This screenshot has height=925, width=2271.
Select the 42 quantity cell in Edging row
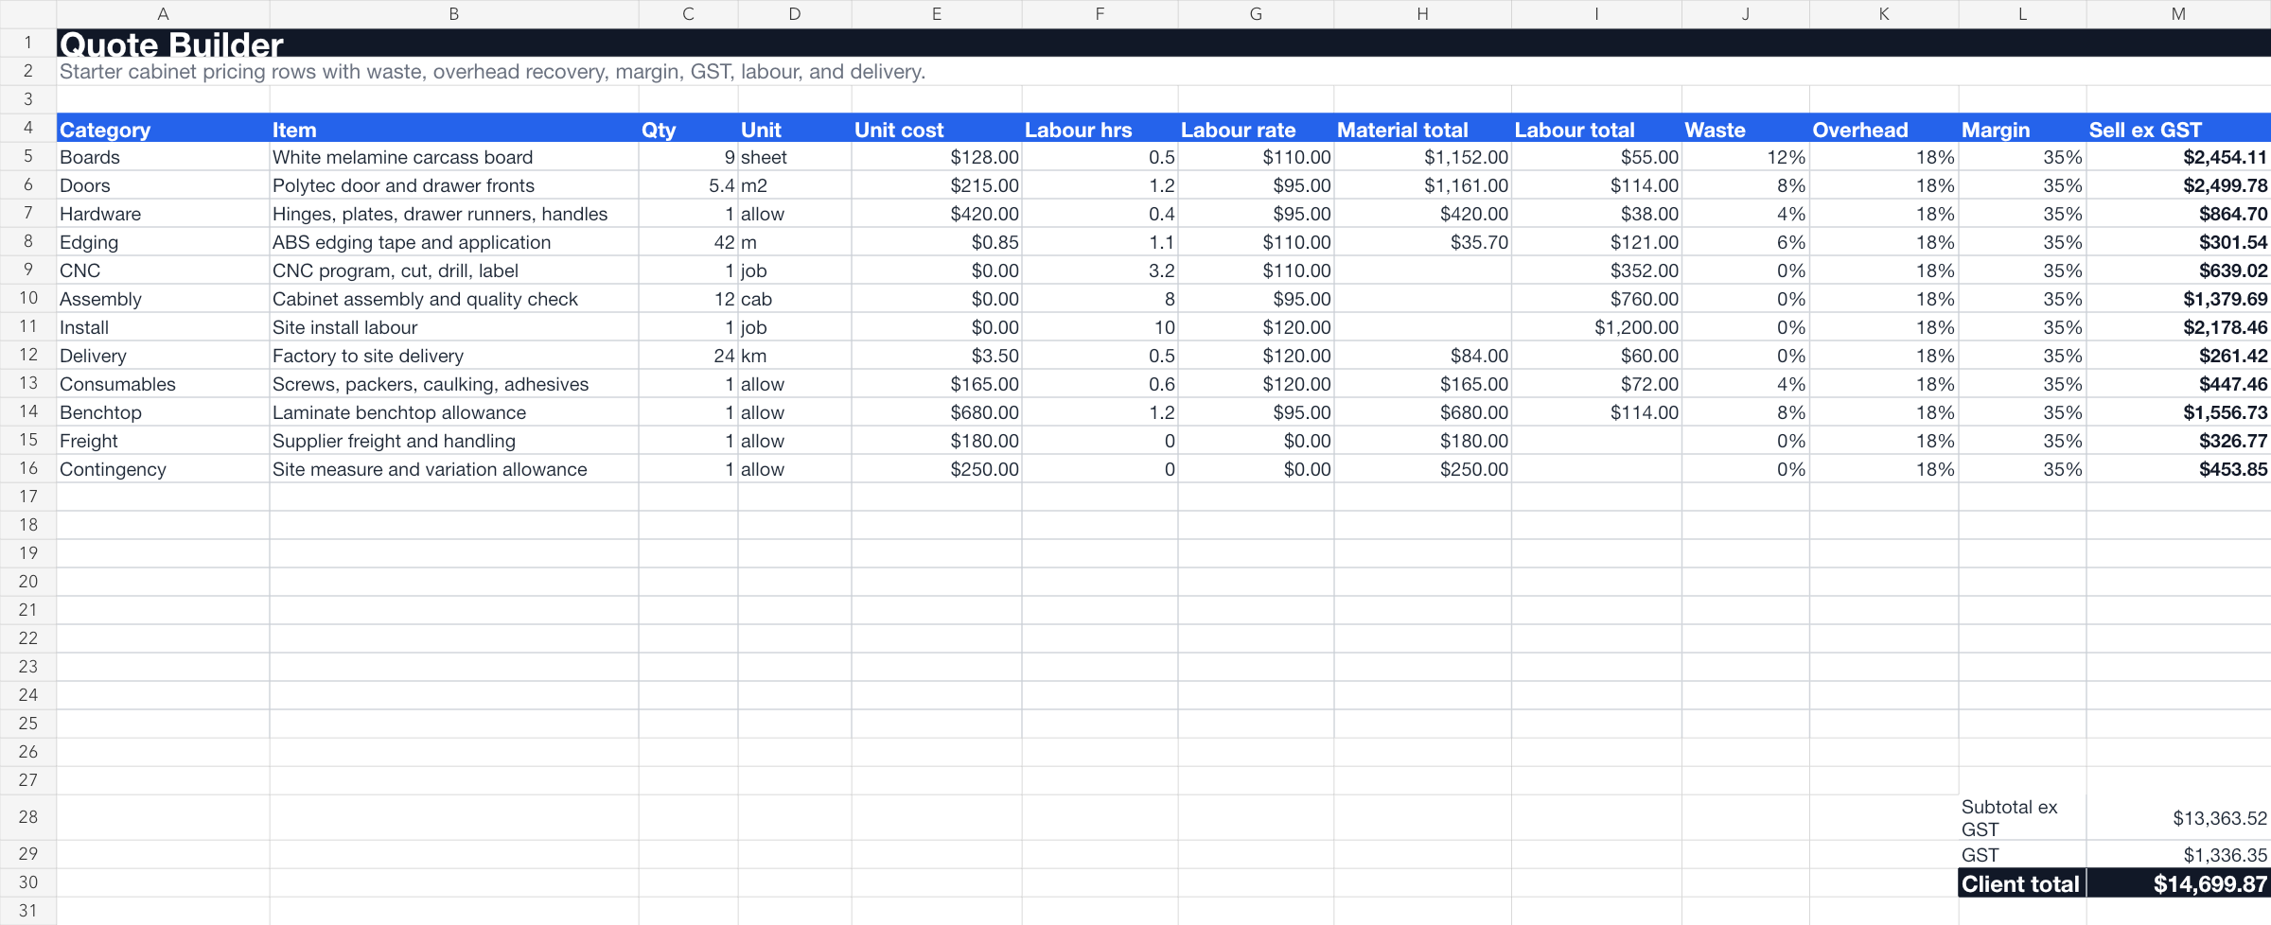coord(688,242)
